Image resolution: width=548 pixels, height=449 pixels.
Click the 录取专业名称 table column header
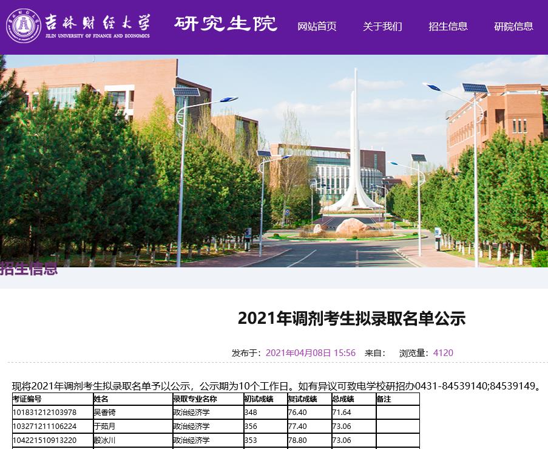point(195,399)
